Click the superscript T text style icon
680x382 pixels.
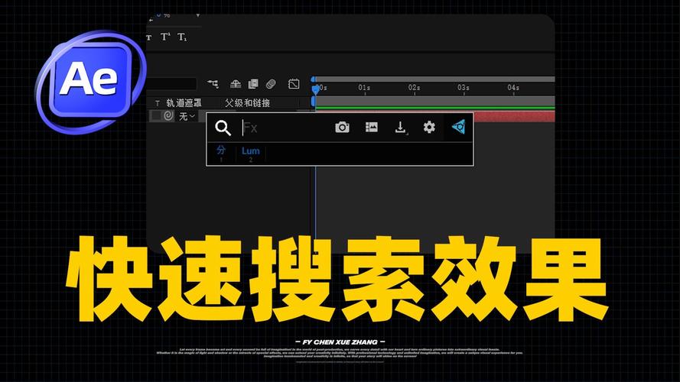[165, 37]
